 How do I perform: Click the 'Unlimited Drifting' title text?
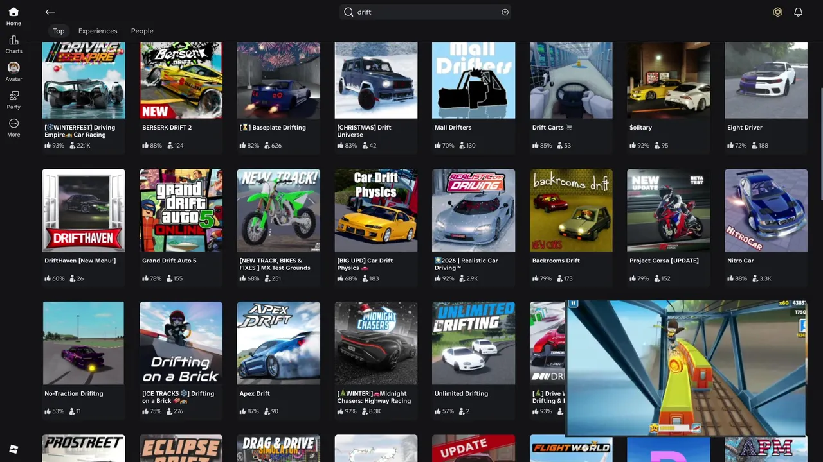[461, 394]
